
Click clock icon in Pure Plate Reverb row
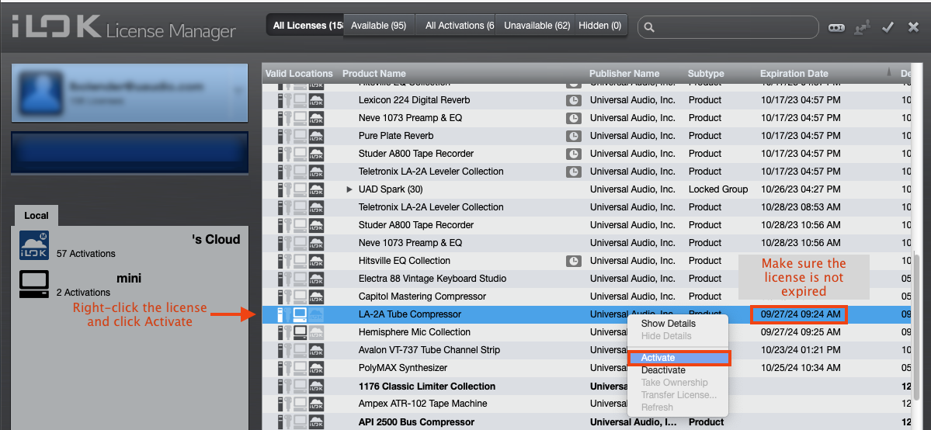coord(573,136)
